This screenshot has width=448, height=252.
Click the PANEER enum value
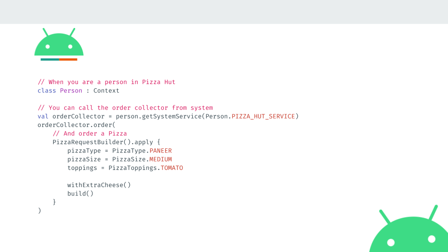coord(161,151)
